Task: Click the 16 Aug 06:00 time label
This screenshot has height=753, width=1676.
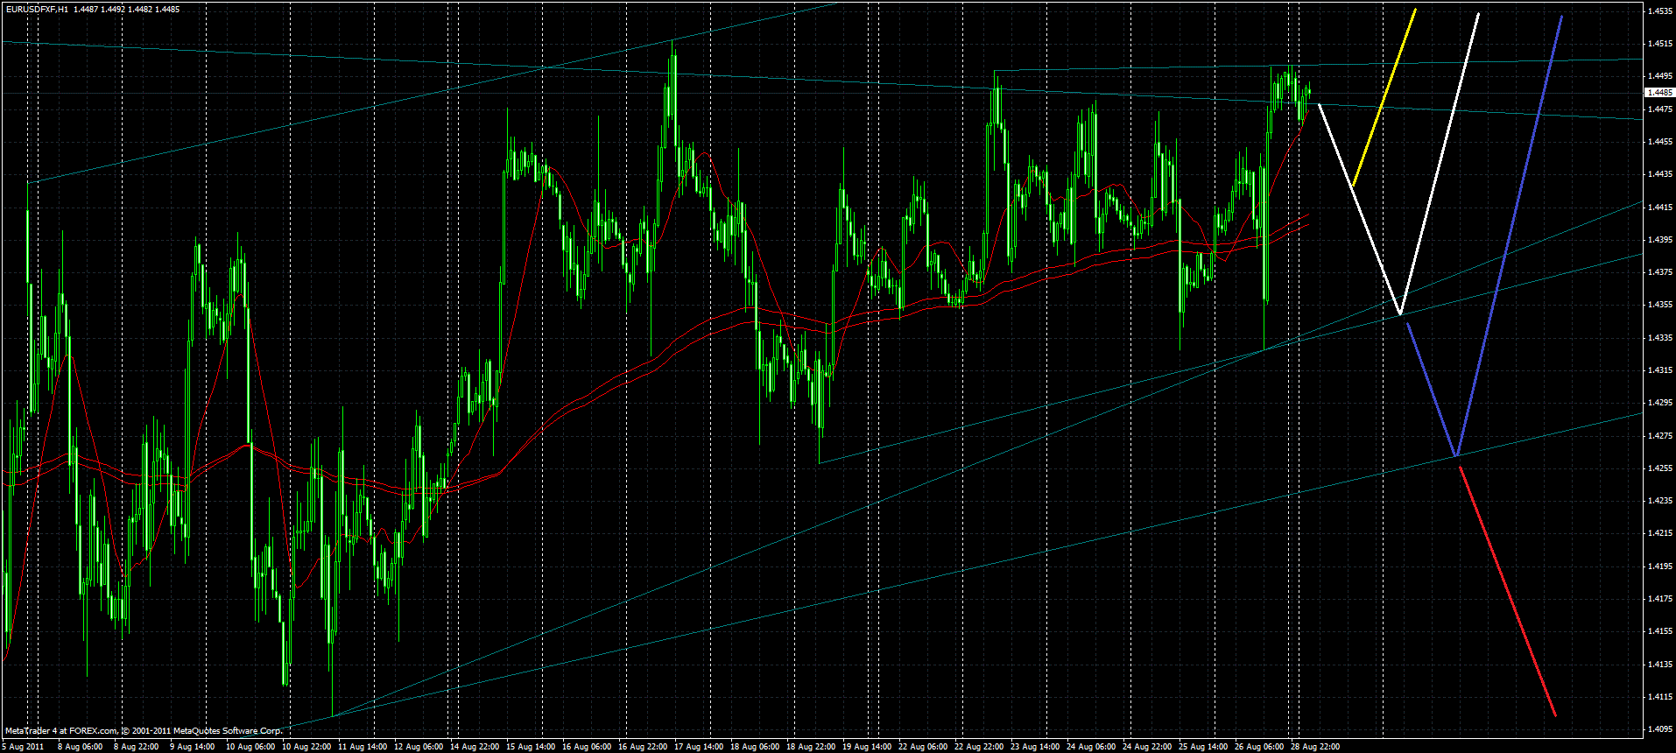Action: coord(587,747)
